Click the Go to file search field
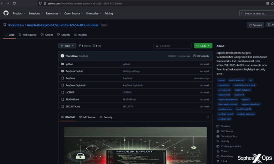Image resolution: width=274 pixels, height=164 pixels. 172,46
